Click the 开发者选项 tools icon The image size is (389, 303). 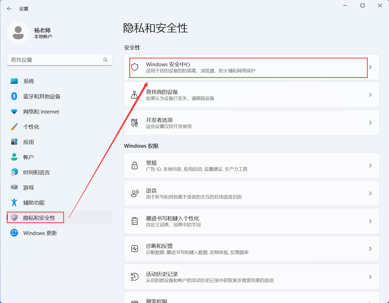pyautogui.click(x=134, y=123)
